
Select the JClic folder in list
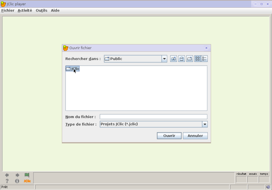pyautogui.click(x=73, y=68)
